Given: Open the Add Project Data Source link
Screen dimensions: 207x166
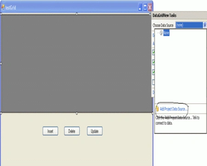Looking at the screenshot, I should click(x=173, y=109).
